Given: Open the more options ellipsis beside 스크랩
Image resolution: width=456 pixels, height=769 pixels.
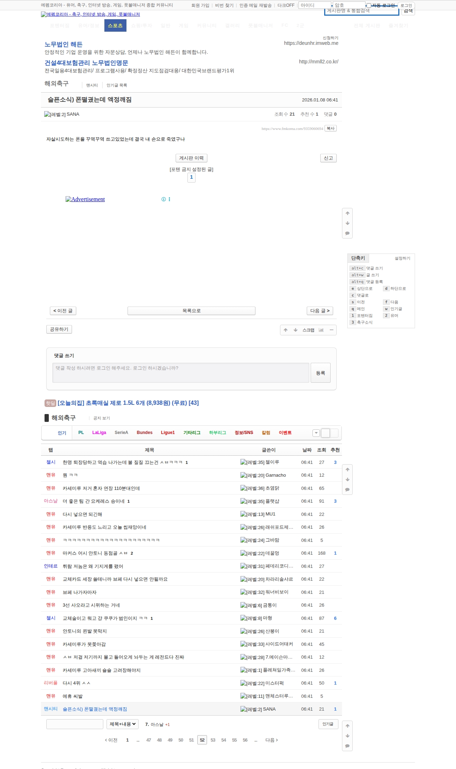Looking at the screenshot, I should coord(331,330).
